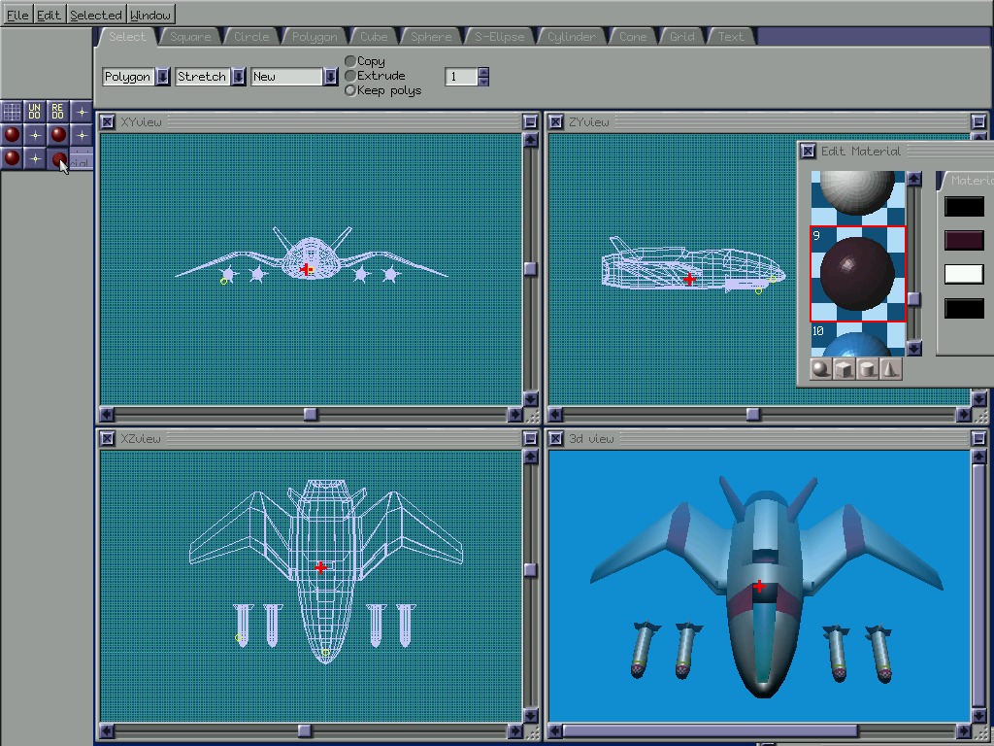Enable the Extrude radio option

pyautogui.click(x=351, y=76)
